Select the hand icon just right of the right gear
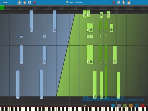Image resolution: width=148 pixels, height=111 pixels. coord(123,2)
